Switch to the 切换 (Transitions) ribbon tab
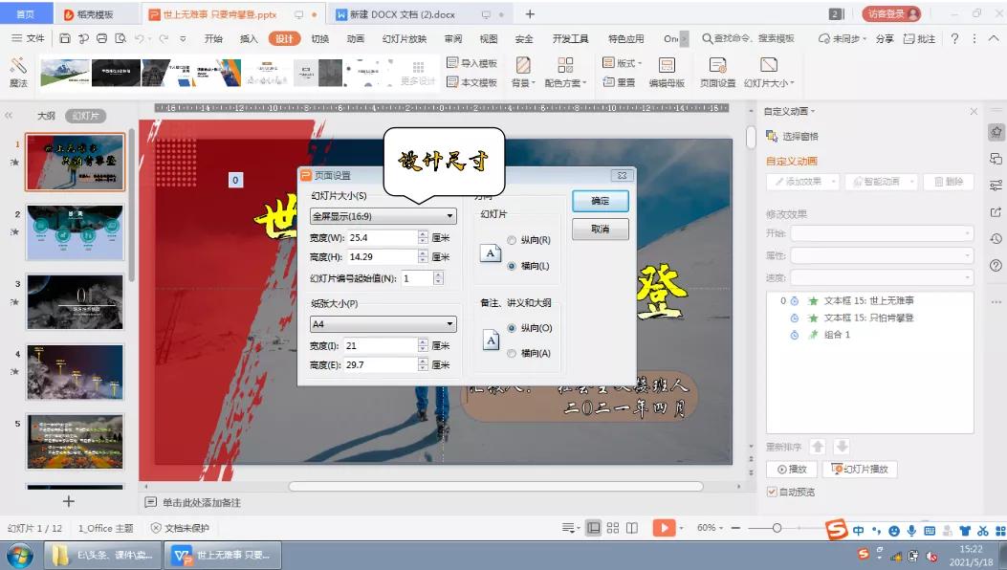The image size is (1007, 570). [320, 38]
